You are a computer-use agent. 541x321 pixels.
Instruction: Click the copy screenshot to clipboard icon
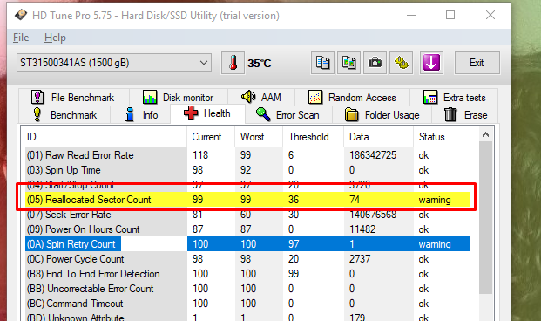(348, 63)
